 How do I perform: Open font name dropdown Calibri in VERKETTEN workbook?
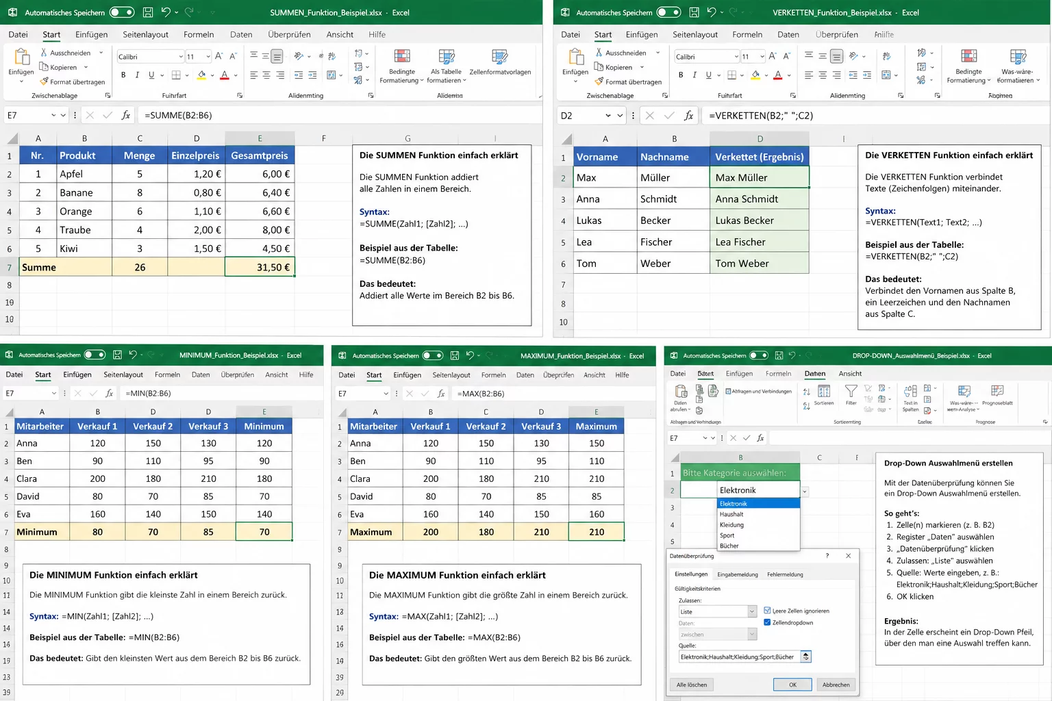(736, 57)
